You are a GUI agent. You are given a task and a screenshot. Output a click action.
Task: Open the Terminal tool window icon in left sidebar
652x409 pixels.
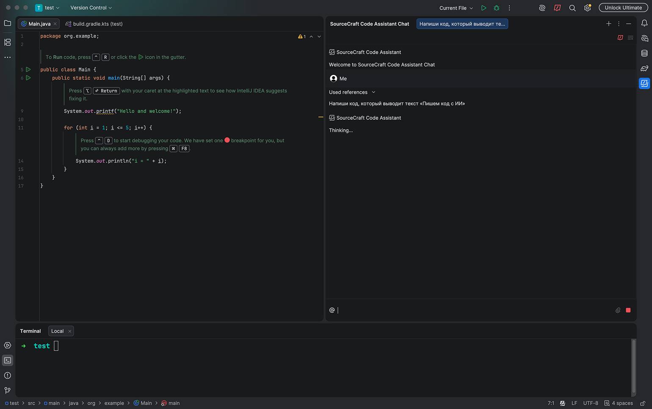tap(8, 360)
